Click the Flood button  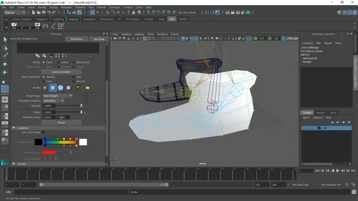point(61,123)
